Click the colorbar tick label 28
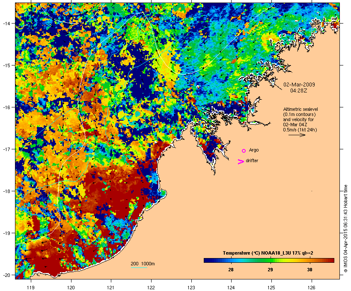This screenshot has width=351, height=291. click(x=231, y=270)
